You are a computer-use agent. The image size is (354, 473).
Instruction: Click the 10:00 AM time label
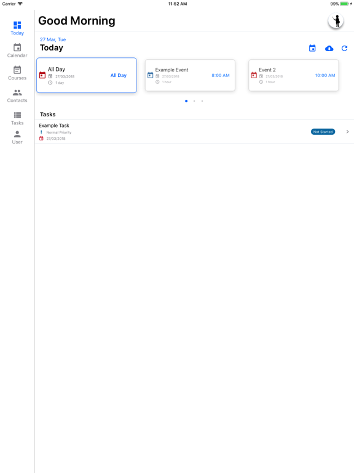tap(325, 75)
